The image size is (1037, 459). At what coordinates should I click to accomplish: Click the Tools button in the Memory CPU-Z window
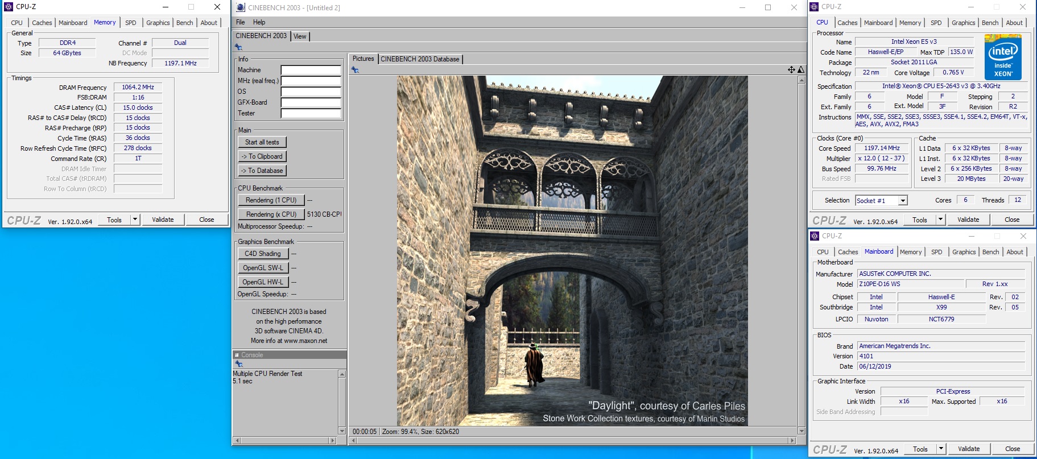click(114, 220)
